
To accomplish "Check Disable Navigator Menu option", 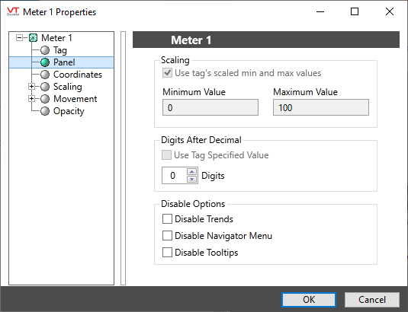I will click(x=167, y=236).
